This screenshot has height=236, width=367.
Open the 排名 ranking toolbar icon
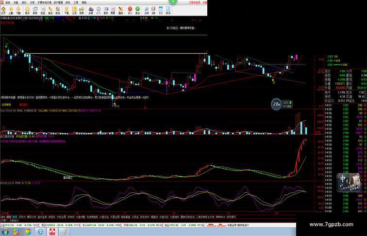(x=50, y=10)
